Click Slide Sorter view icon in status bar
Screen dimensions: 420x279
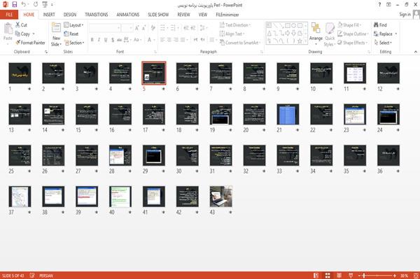(328, 276)
